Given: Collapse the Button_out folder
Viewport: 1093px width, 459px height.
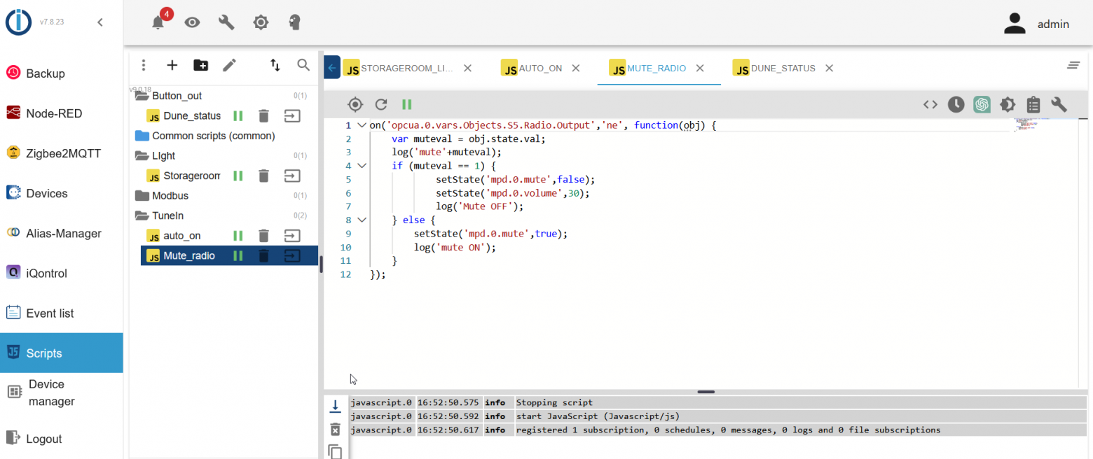Looking at the screenshot, I should tap(141, 96).
